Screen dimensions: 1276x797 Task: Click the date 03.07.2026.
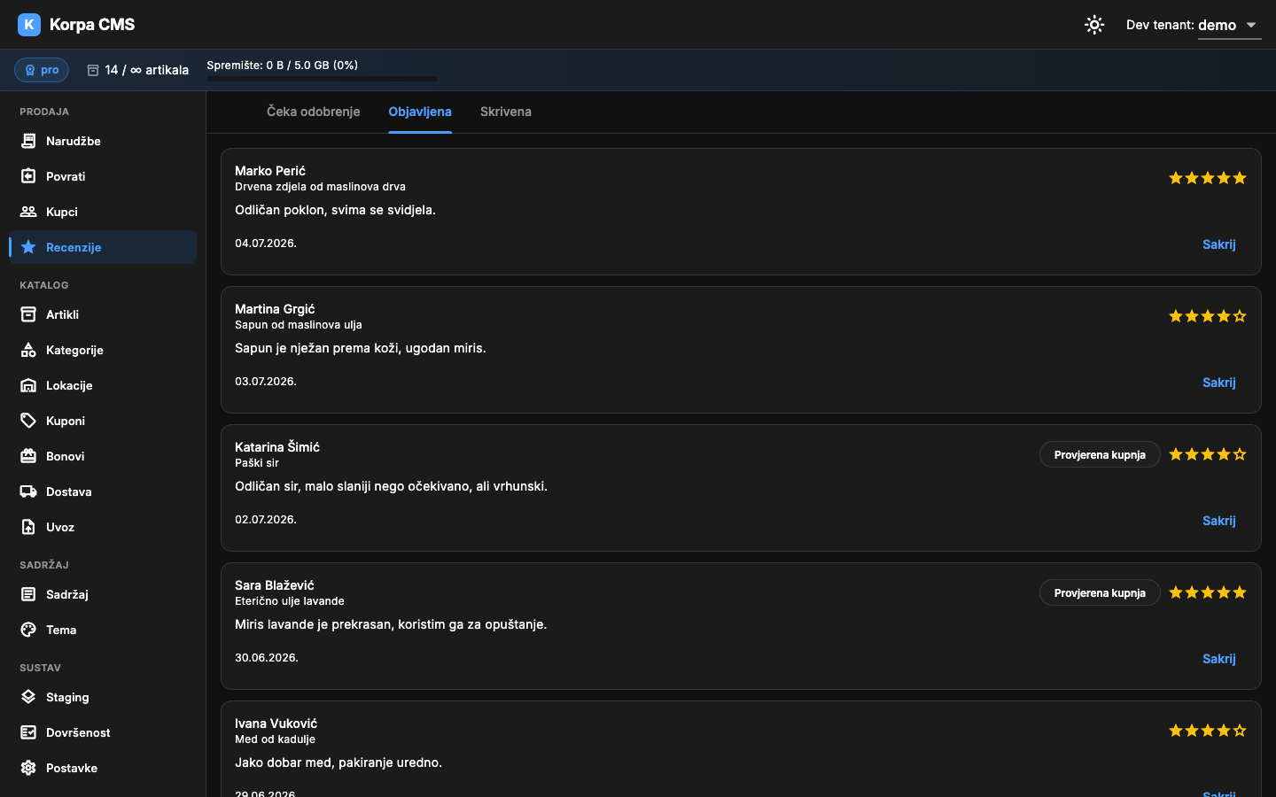pos(266,382)
